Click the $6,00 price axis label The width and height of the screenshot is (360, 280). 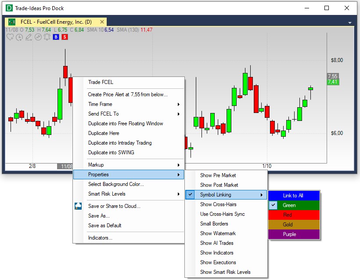click(337, 133)
